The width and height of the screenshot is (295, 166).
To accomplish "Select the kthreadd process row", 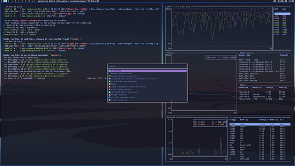I will click(260, 159).
